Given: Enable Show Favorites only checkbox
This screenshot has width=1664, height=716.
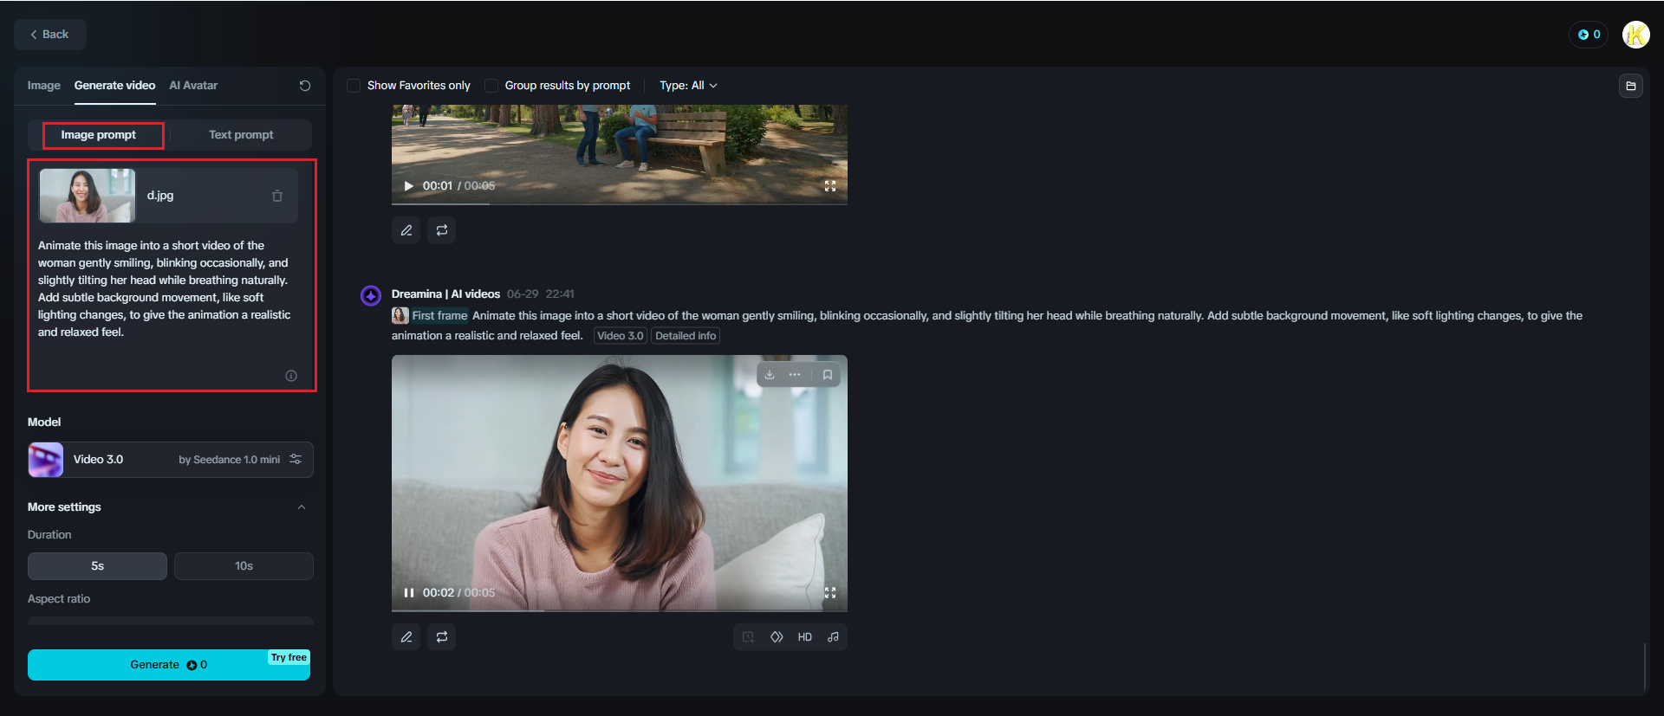Looking at the screenshot, I should [x=354, y=86].
